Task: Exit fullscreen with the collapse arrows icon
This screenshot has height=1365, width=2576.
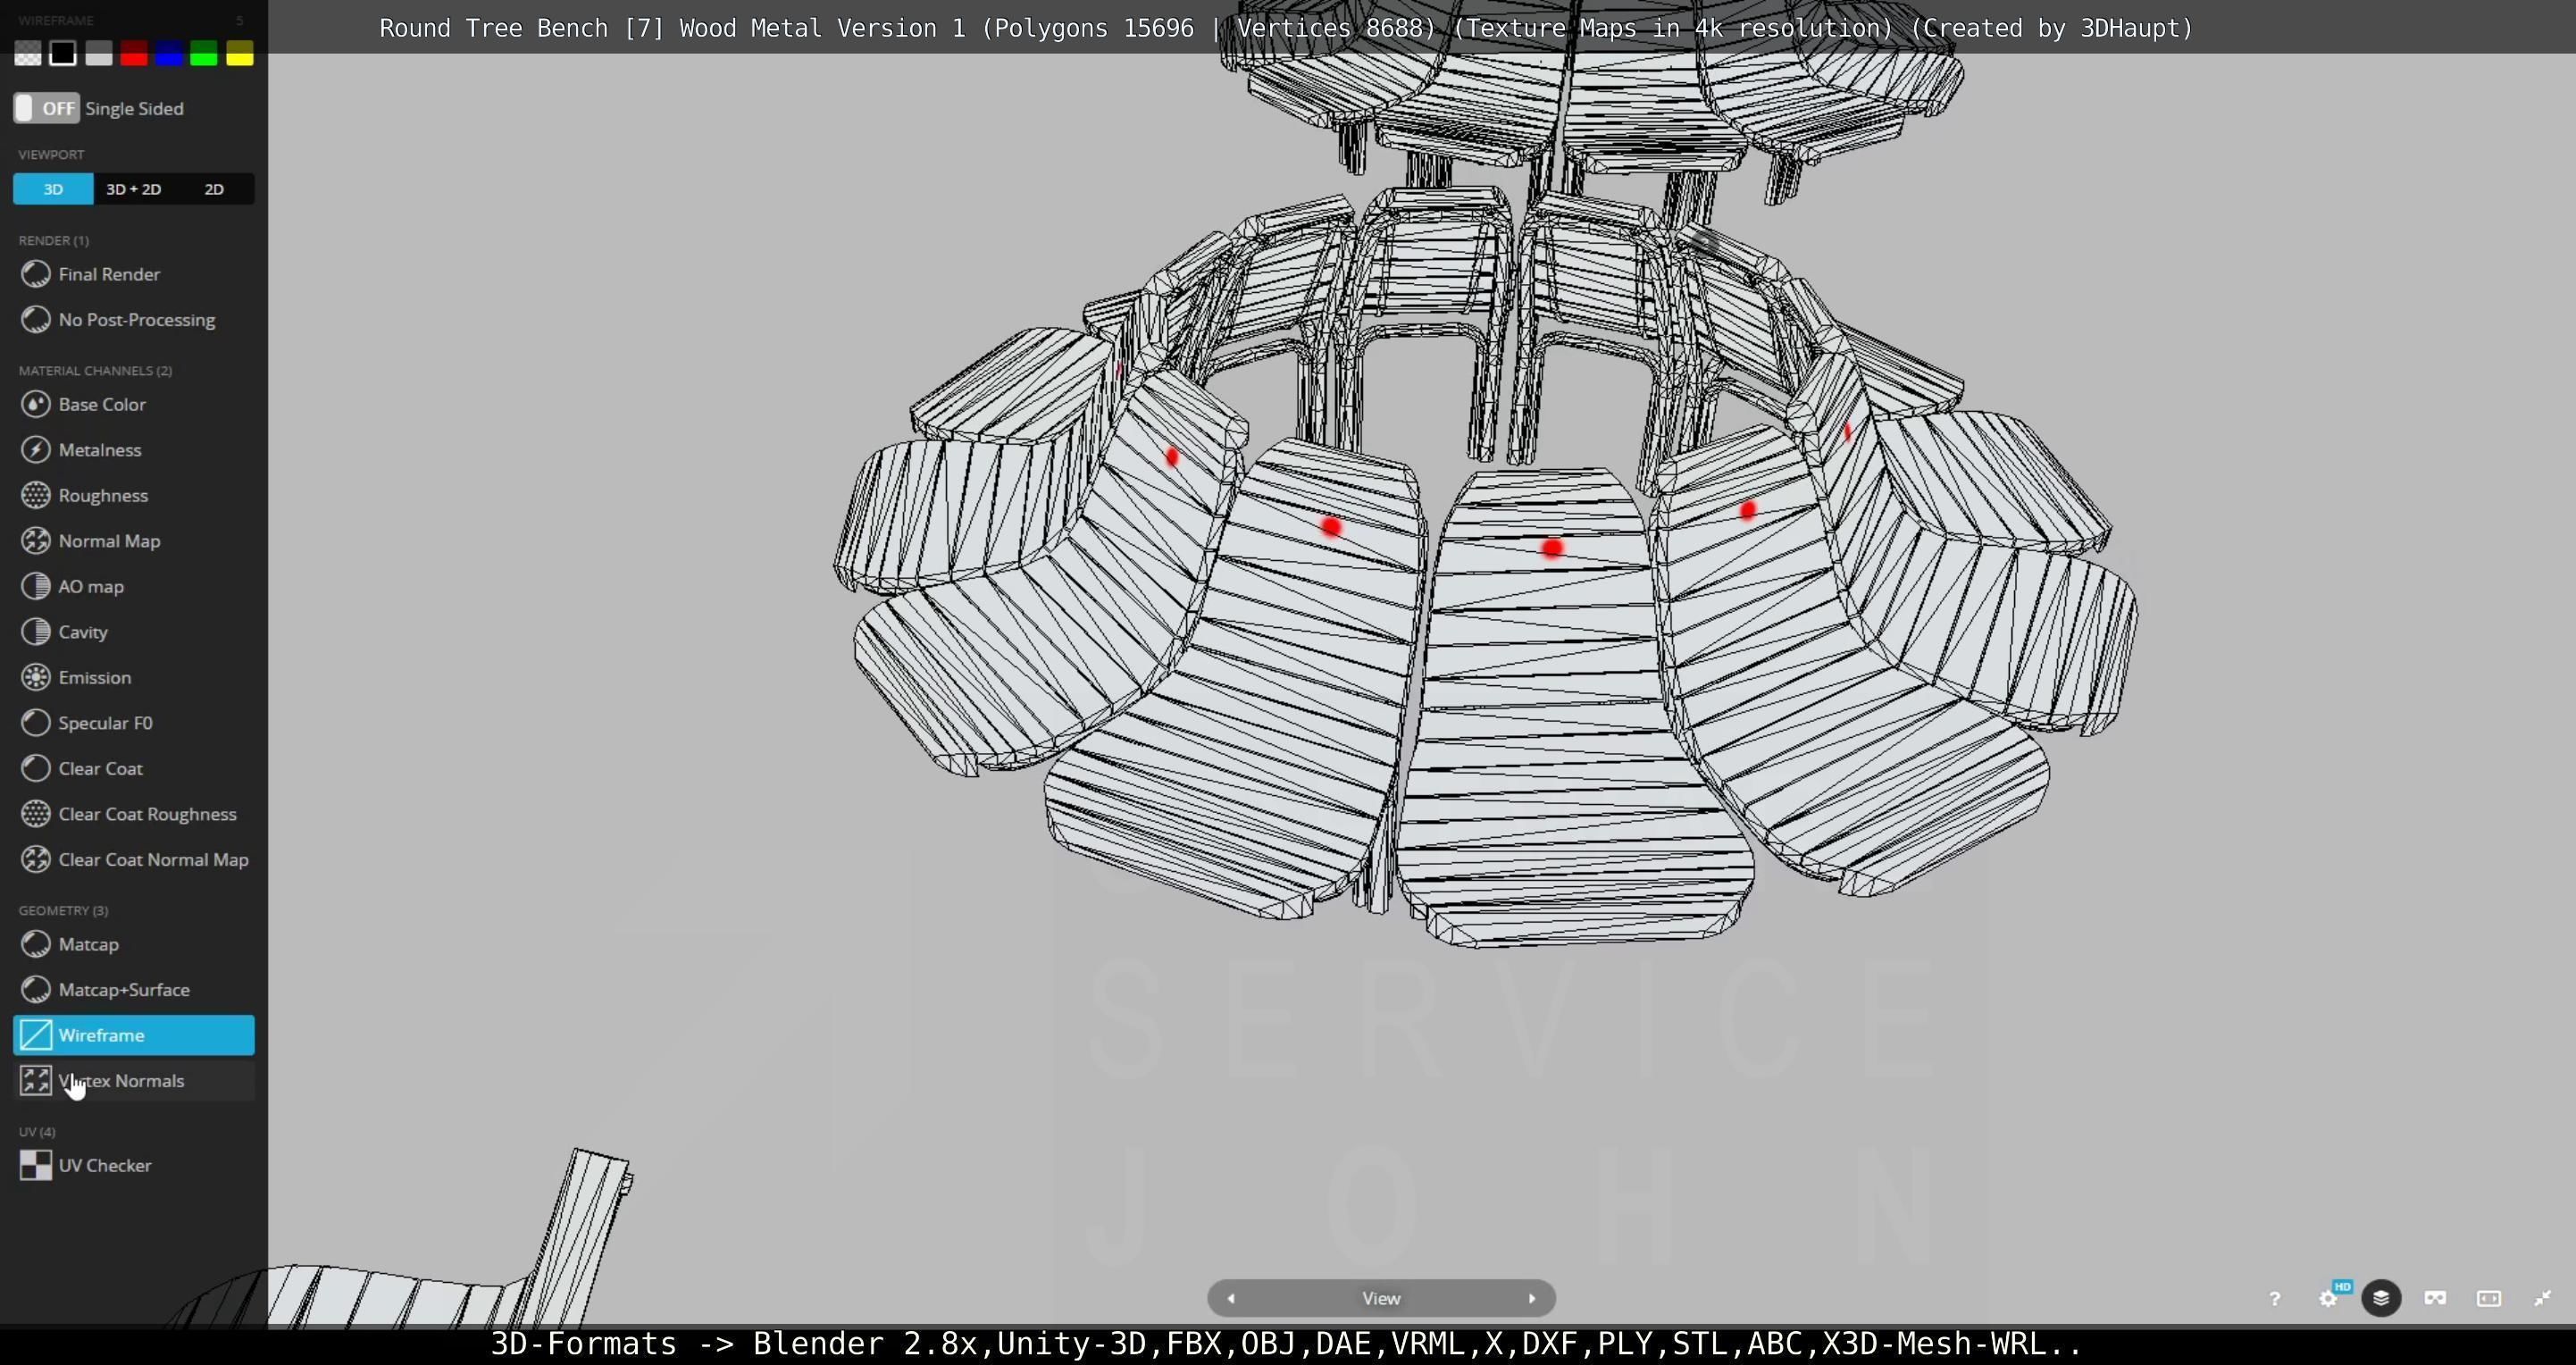Action: click(x=2543, y=1298)
